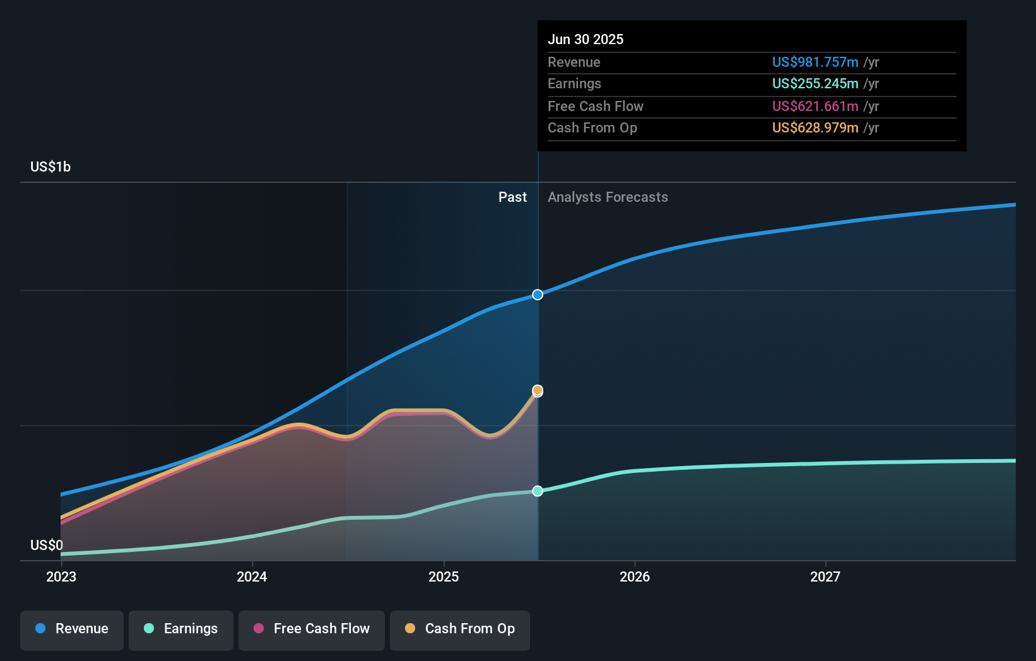Toggle the Earnings series off
The width and height of the screenshot is (1036, 661).
click(x=181, y=629)
